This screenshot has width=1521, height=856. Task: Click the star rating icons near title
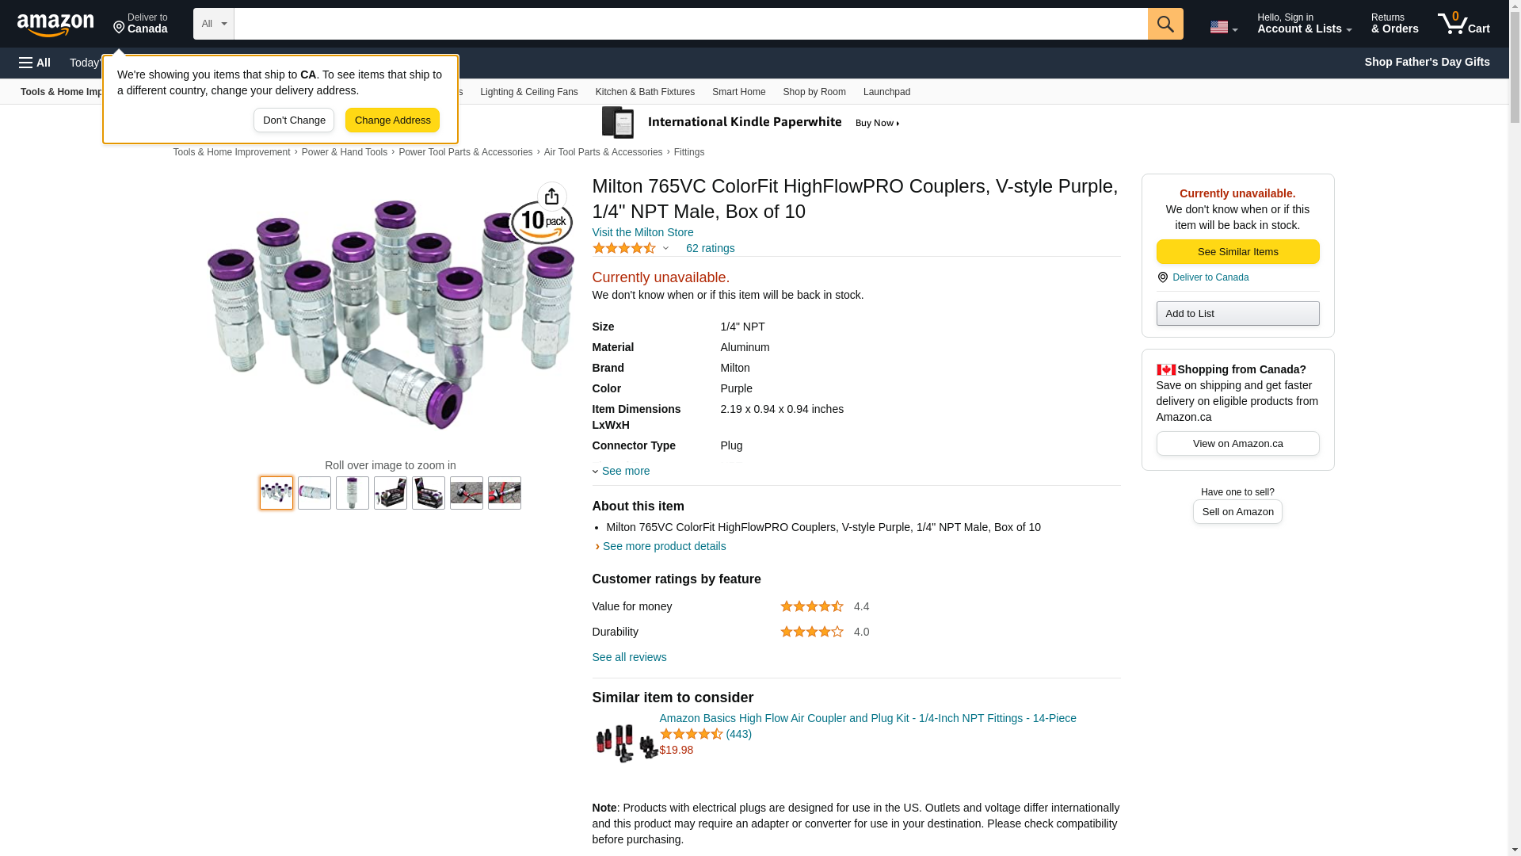624,249
